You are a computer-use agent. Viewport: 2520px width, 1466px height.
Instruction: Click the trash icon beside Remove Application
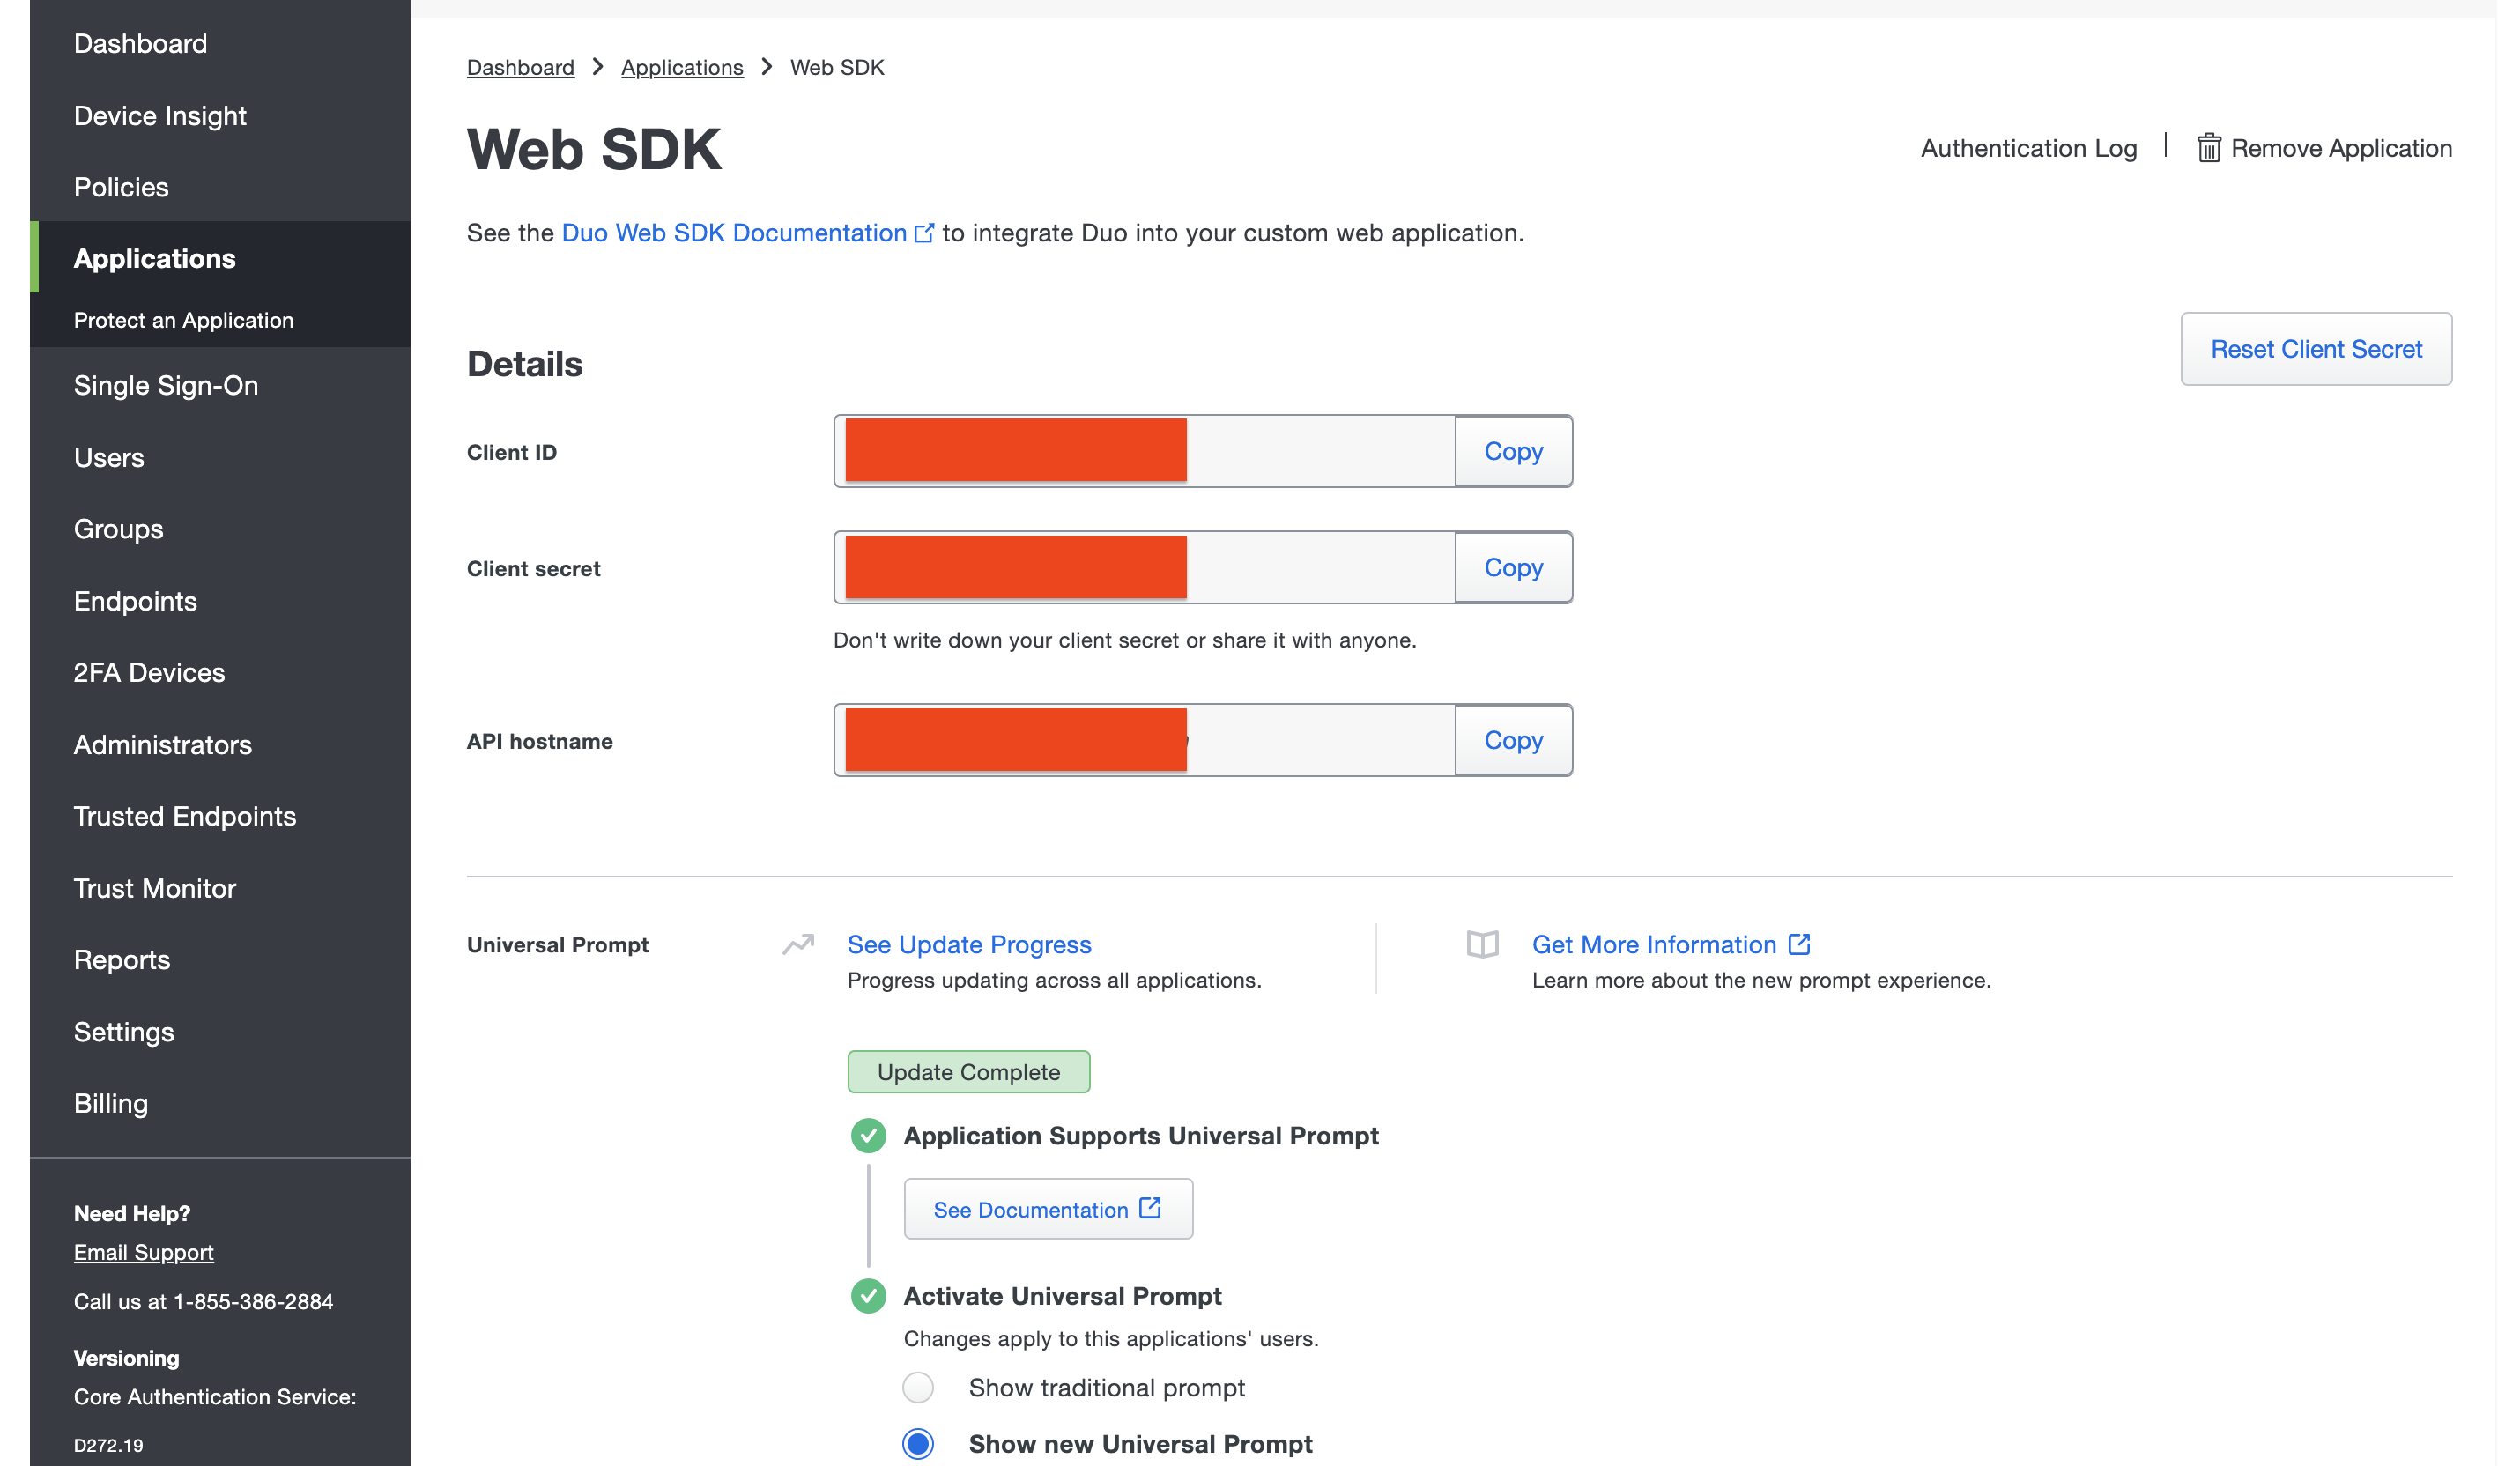pos(2208,148)
